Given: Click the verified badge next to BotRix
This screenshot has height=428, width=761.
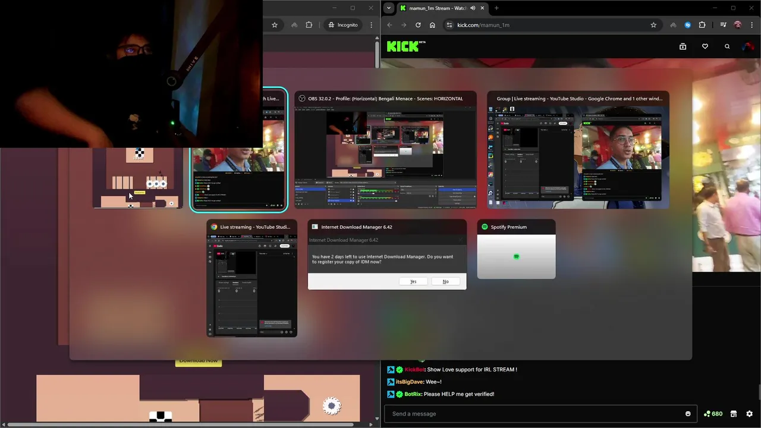Looking at the screenshot, I should tap(400, 394).
